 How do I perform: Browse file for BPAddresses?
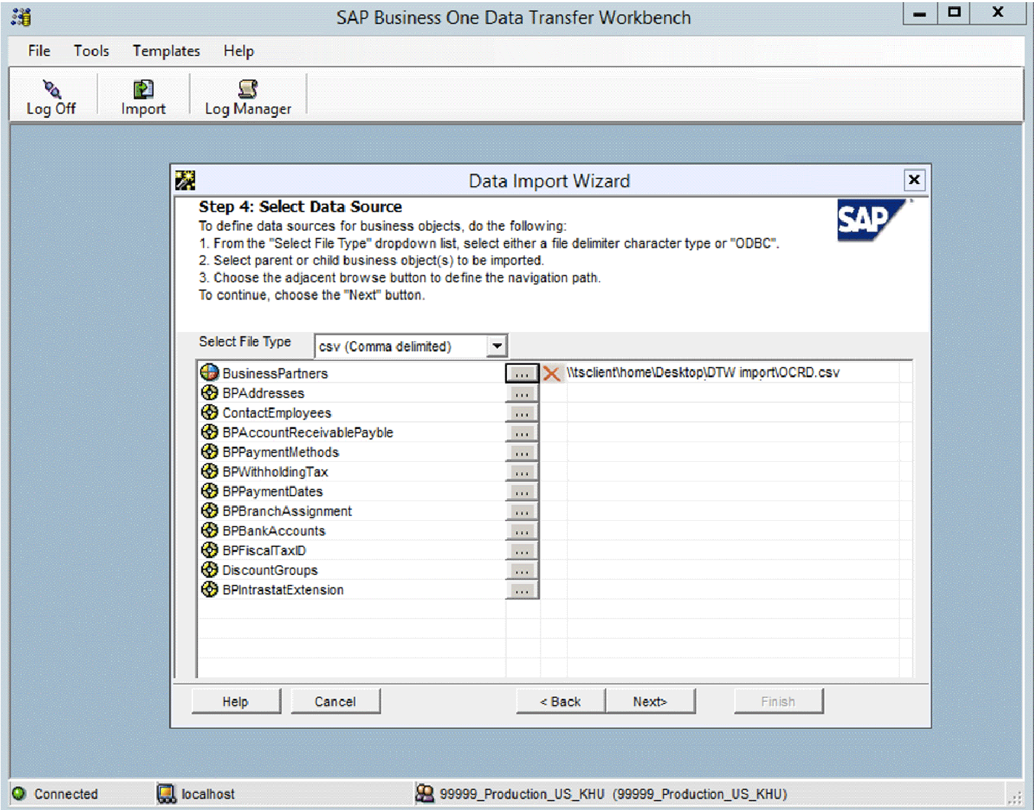click(x=522, y=393)
